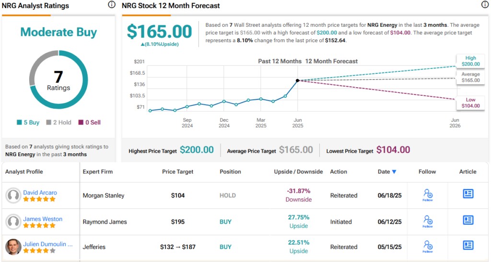Follow analyst David Arcaro
This screenshot has height=262, width=491.
[x=428, y=195]
